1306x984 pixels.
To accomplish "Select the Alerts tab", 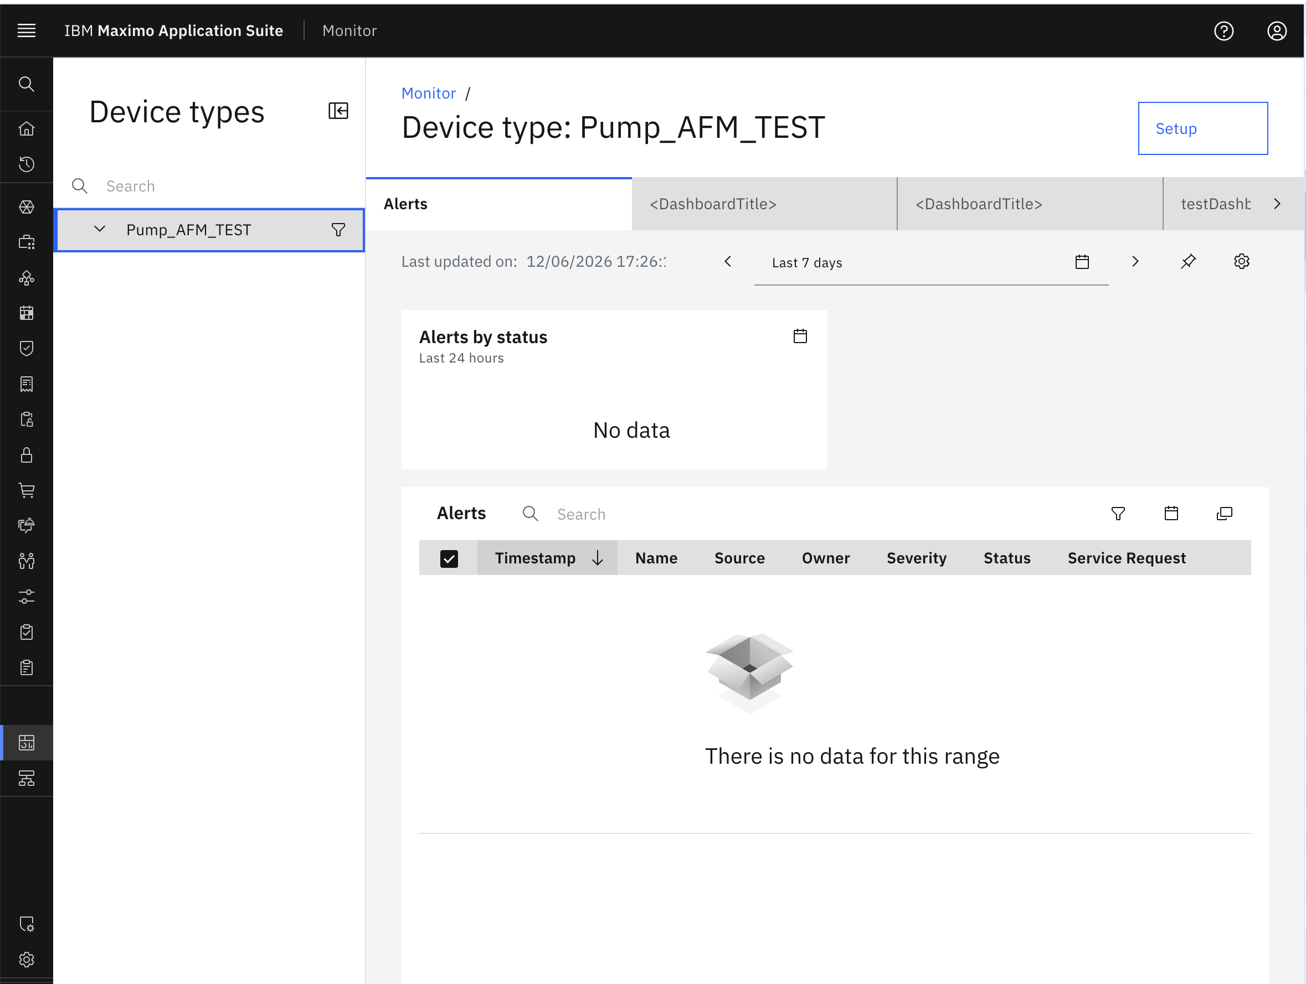I will click(x=499, y=204).
